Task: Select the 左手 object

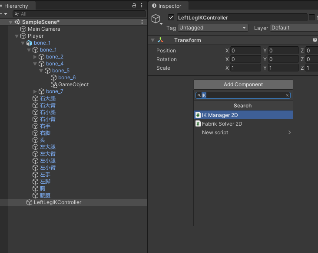Action: (x=45, y=175)
